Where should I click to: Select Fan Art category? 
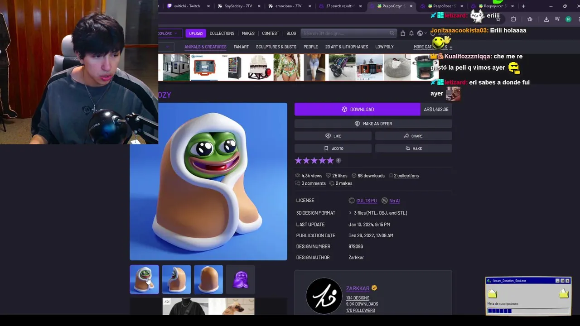tap(241, 47)
